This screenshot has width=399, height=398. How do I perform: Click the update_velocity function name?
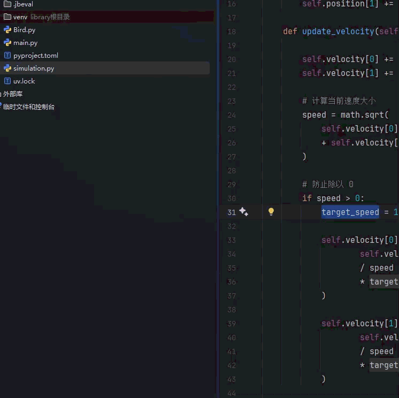pos(338,32)
